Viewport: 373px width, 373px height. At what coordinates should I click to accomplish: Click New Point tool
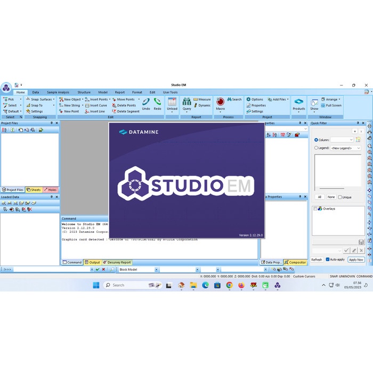69,111
